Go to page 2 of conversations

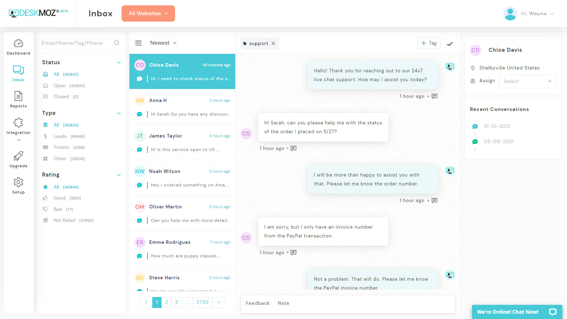click(x=167, y=302)
